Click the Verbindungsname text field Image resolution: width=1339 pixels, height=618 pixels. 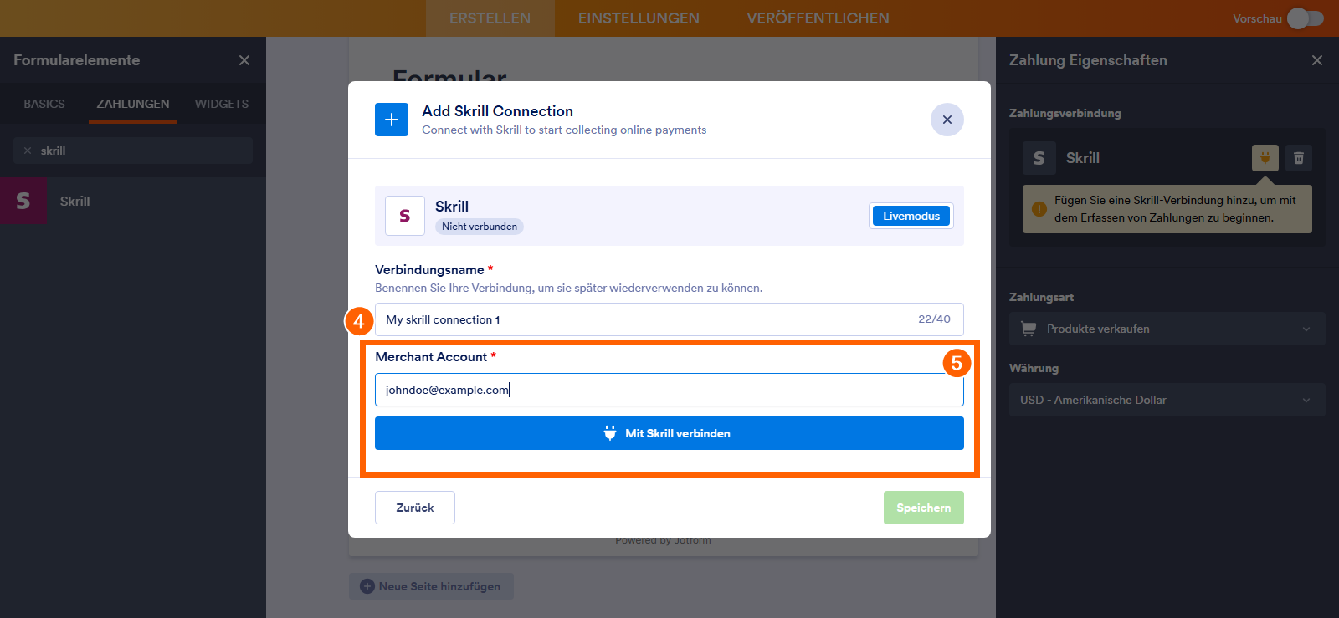(x=644, y=319)
